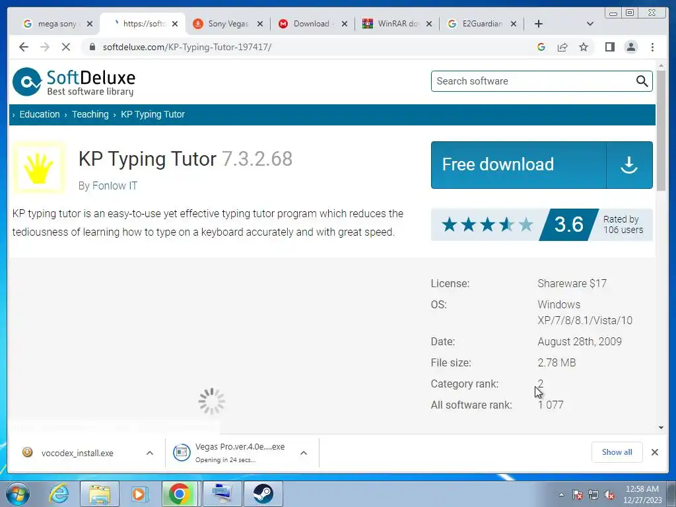
Task: Click the Free download button
Action: coord(542,164)
